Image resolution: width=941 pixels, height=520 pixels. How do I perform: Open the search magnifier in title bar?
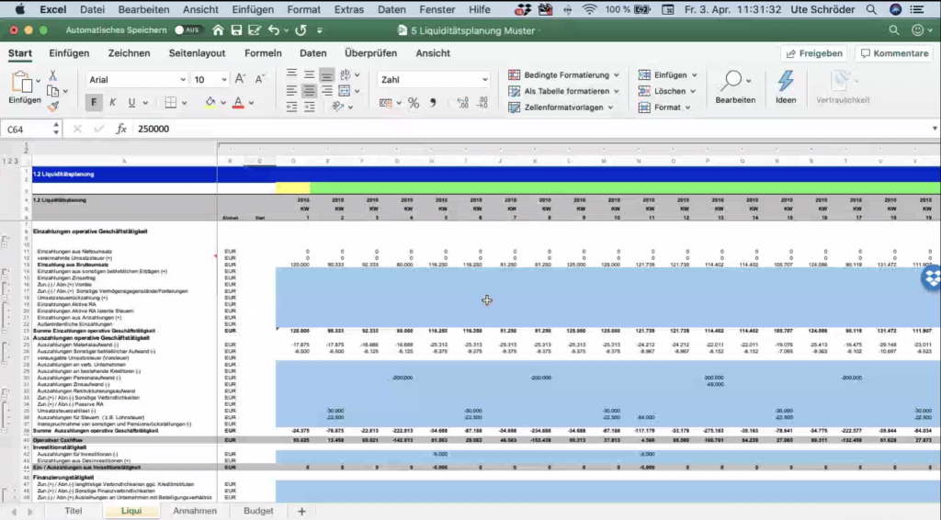tap(893, 30)
